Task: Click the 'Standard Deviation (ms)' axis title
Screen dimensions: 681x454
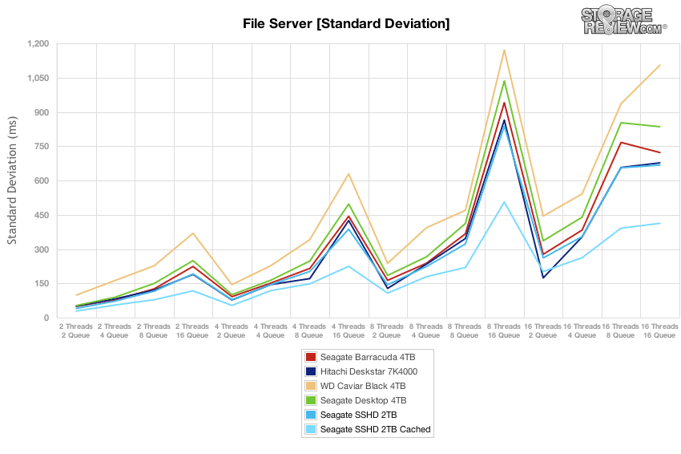Action: coord(12,180)
